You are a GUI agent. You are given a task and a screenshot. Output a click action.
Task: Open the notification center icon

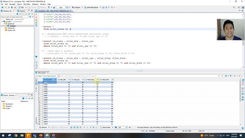coord(241,135)
